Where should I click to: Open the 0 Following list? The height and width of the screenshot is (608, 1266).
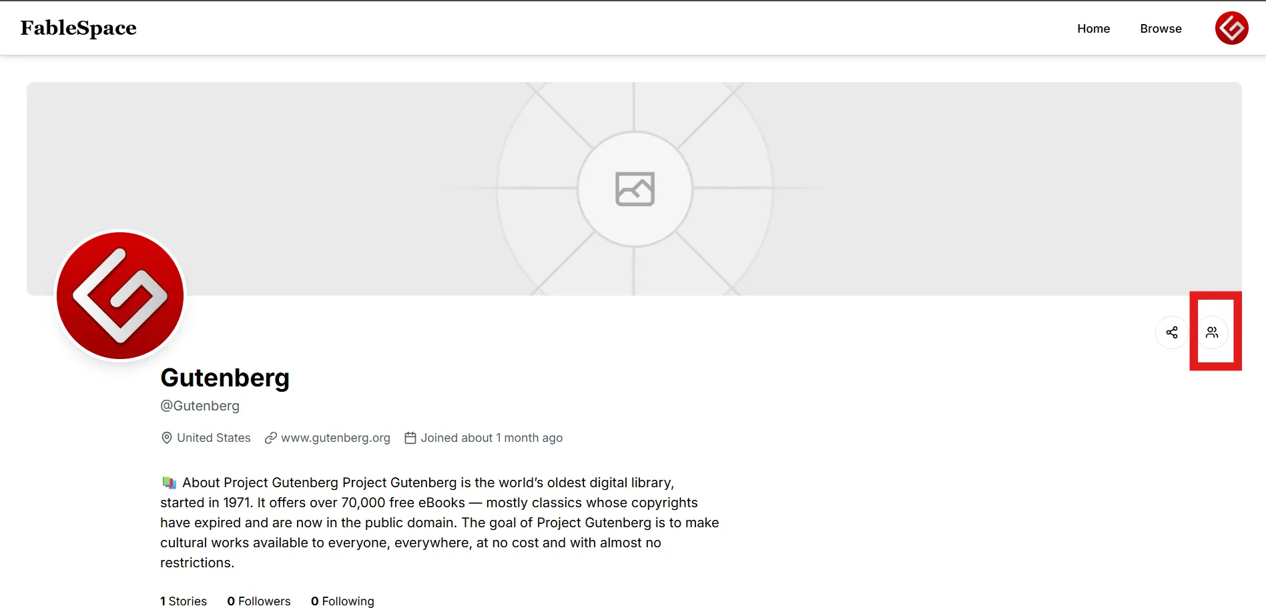point(342,601)
